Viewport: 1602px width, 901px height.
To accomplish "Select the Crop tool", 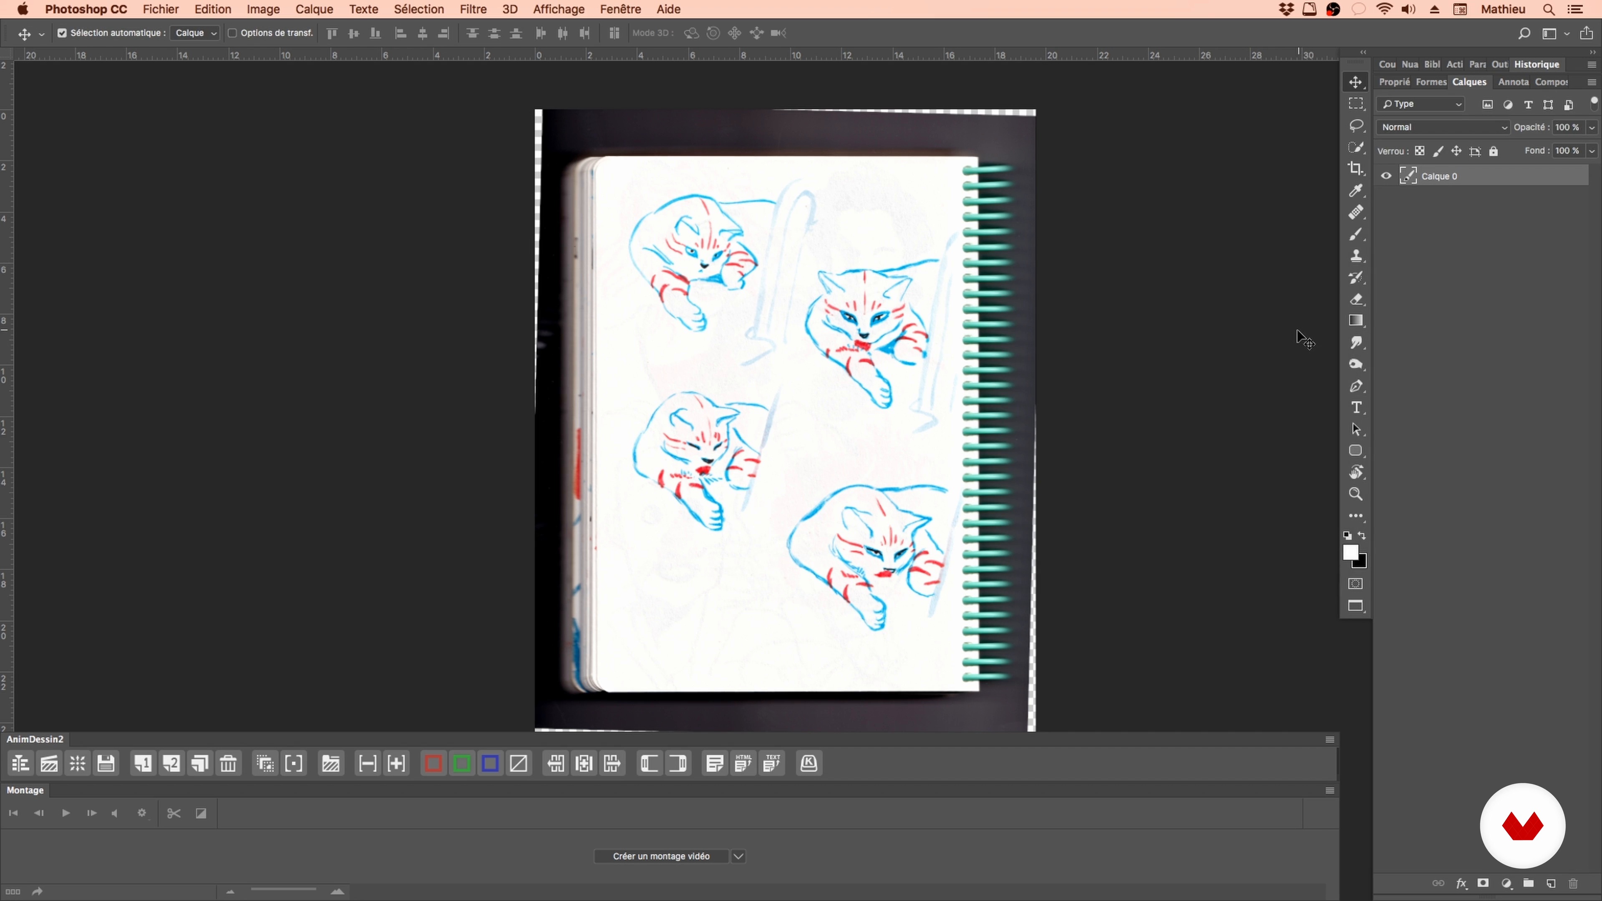I will click(x=1356, y=169).
